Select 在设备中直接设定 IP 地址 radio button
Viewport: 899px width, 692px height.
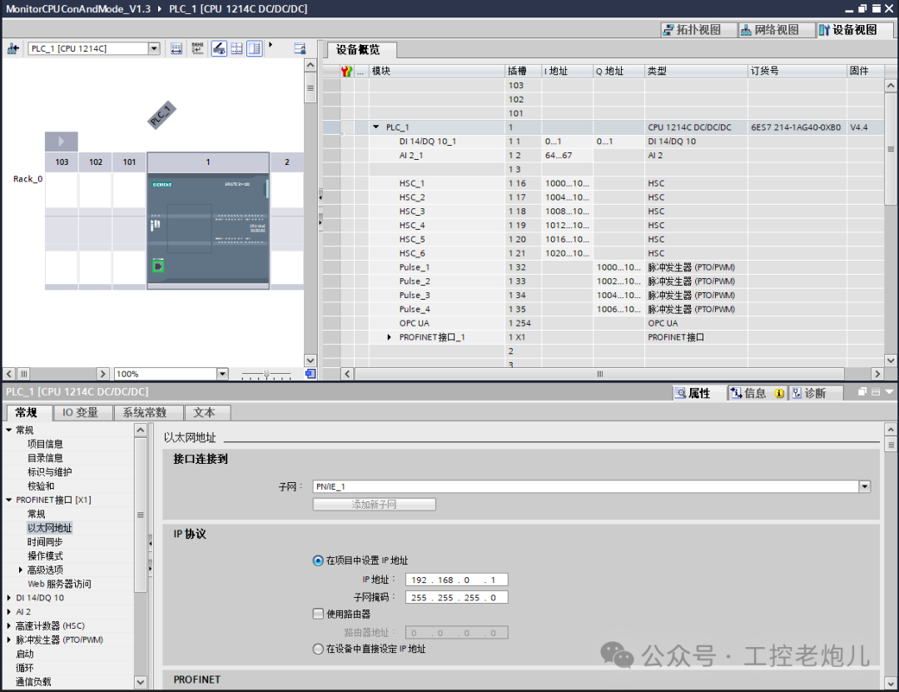318,649
